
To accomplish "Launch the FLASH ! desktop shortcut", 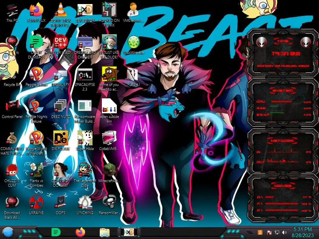I will pyautogui.click(x=133, y=77).
